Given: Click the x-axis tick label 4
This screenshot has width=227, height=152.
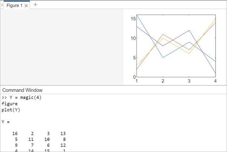Looking at the screenshot, I should coord(215,81).
